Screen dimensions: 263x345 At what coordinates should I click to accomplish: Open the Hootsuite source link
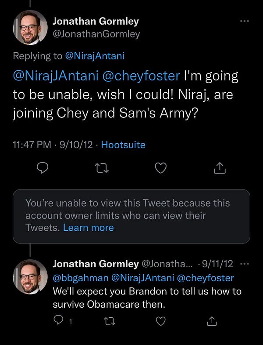click(123, 144)
